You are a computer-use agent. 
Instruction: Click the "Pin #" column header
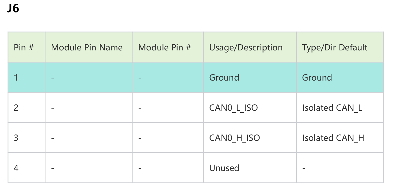coord(24,47)
